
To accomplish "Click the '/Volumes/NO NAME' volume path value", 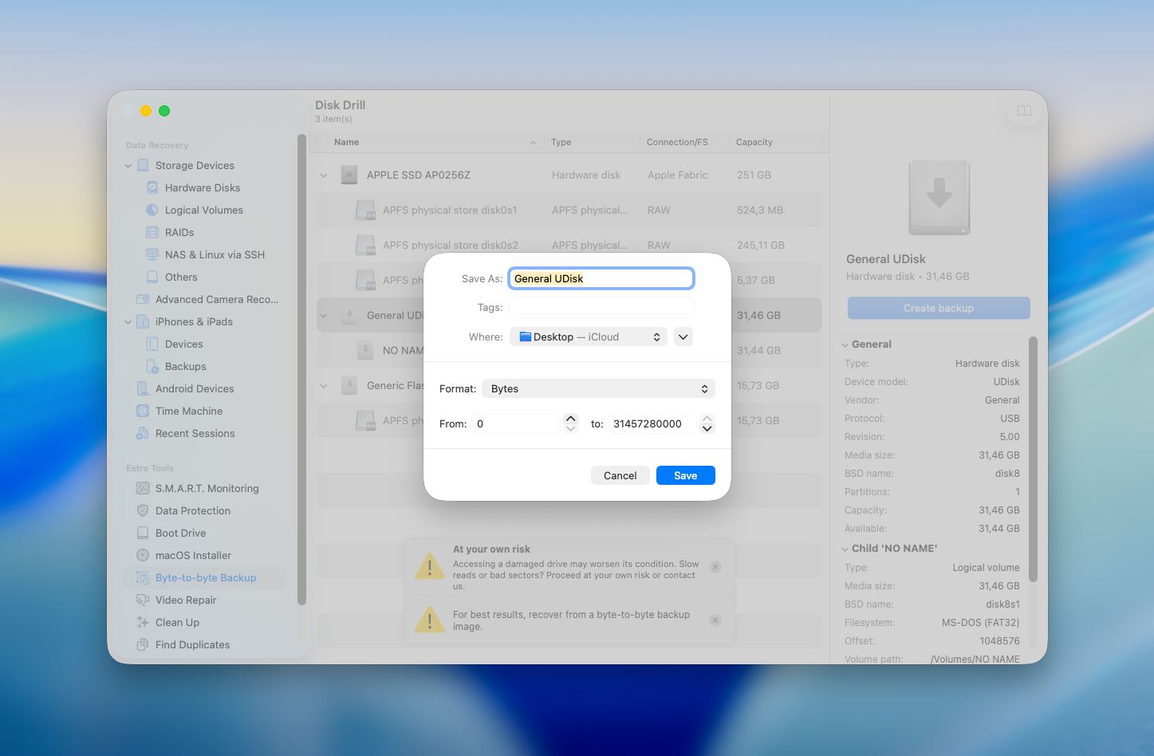I will click(975, 659).
